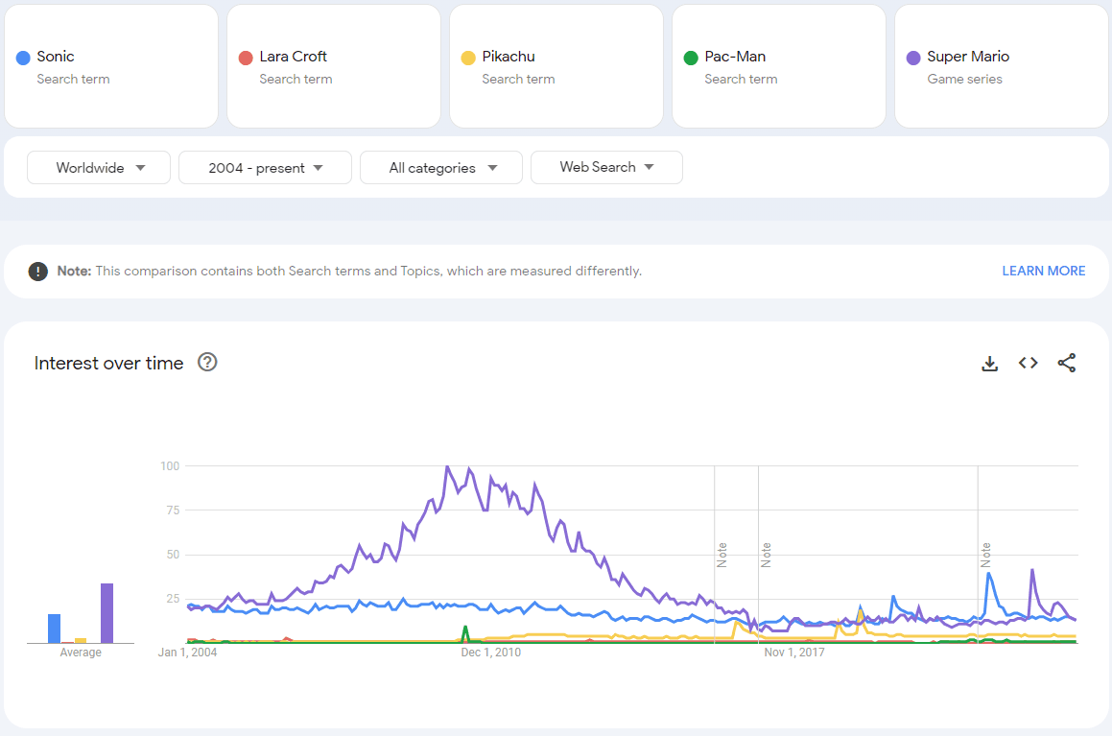Click the first Note marker on the chart
Viewport: 1112px width, 736px height.
coord(722,556)
